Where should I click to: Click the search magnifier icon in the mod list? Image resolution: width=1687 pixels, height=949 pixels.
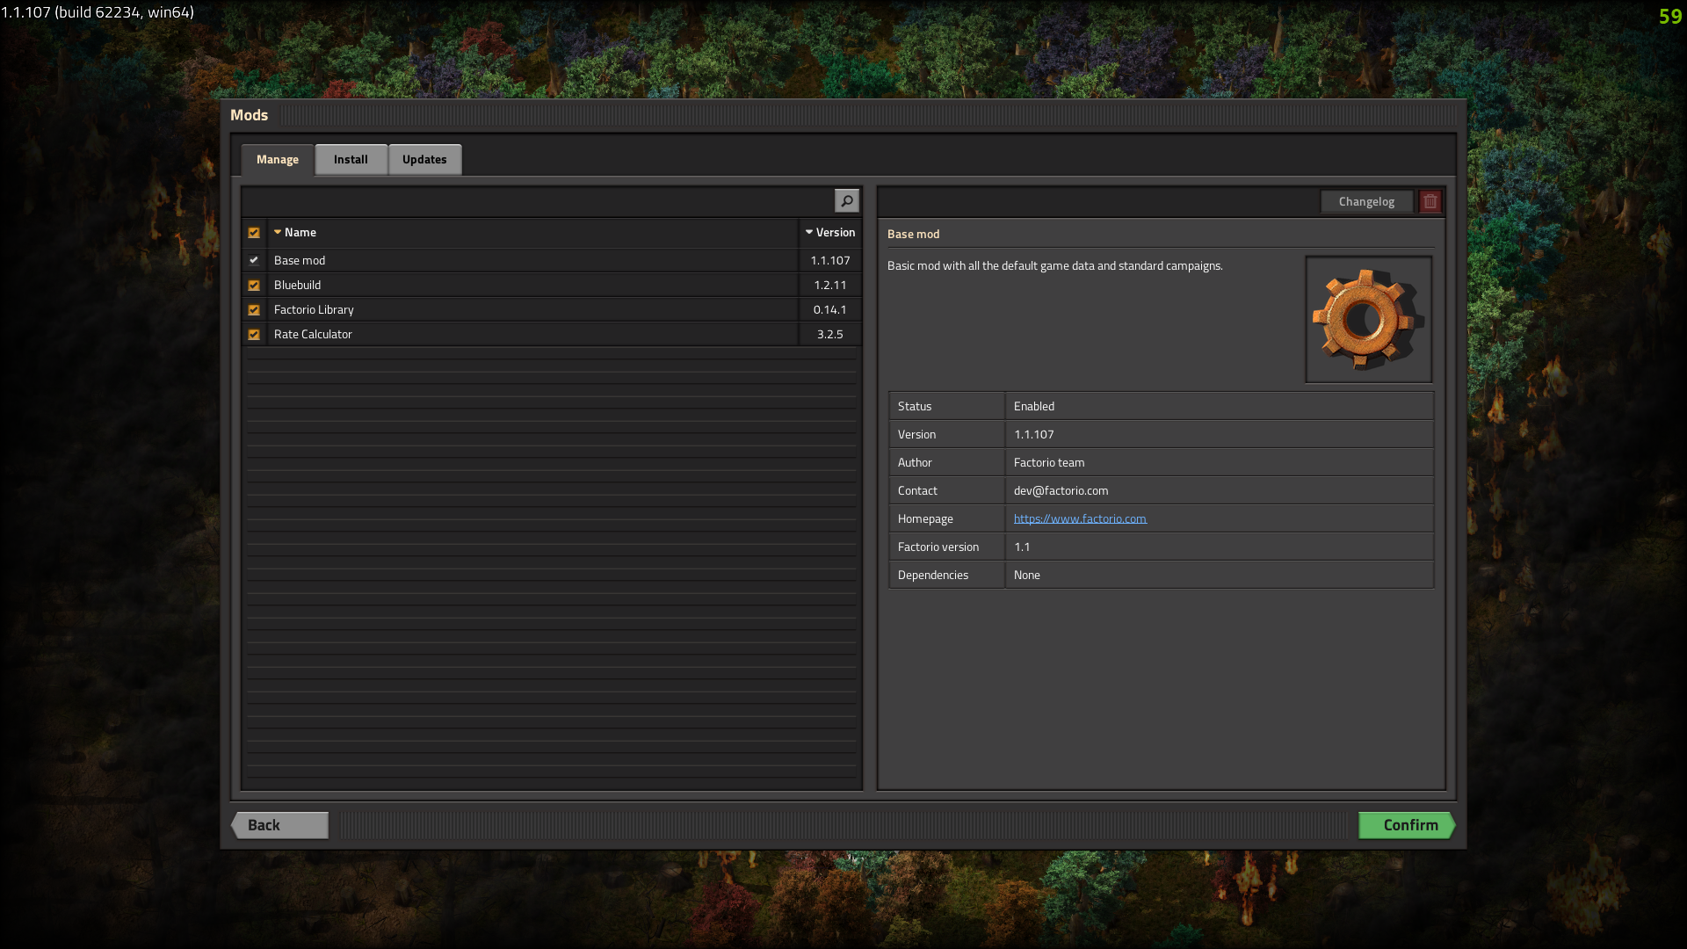pyautogui.click(x=846, y=201)
